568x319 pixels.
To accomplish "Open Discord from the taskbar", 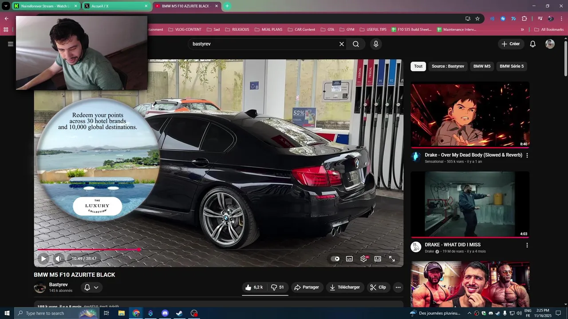I will [165, 313].
